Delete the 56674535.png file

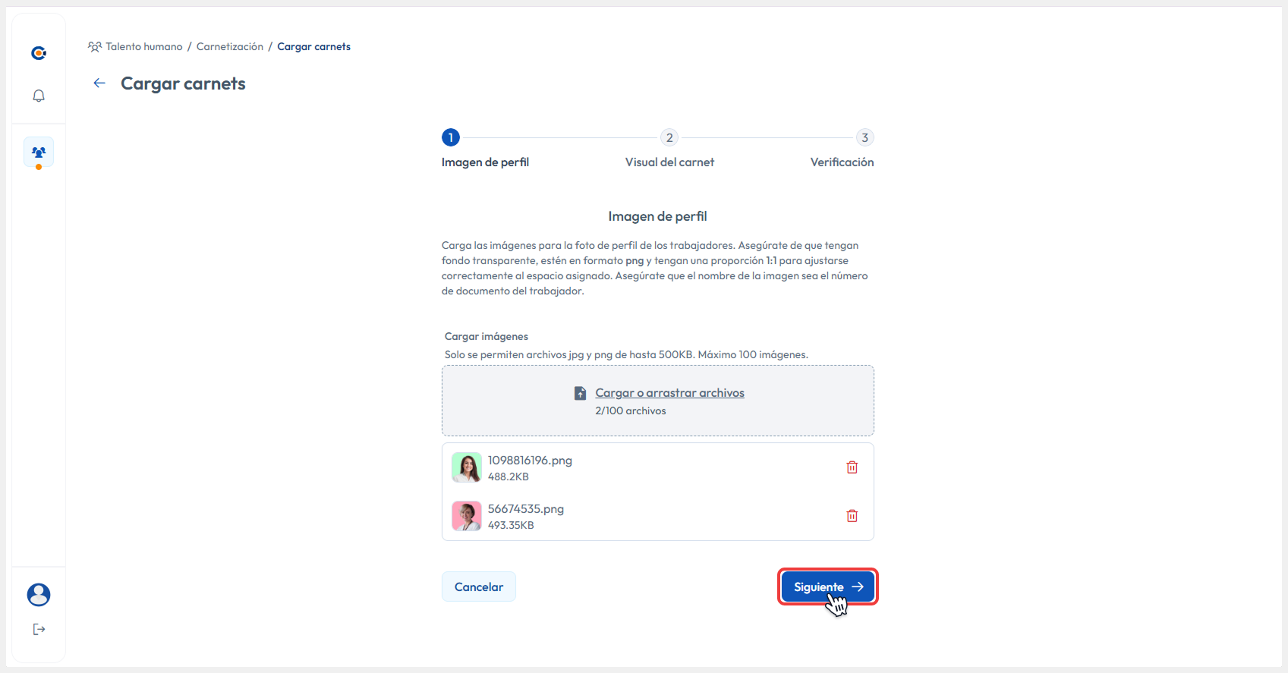[x=852, y=516]
